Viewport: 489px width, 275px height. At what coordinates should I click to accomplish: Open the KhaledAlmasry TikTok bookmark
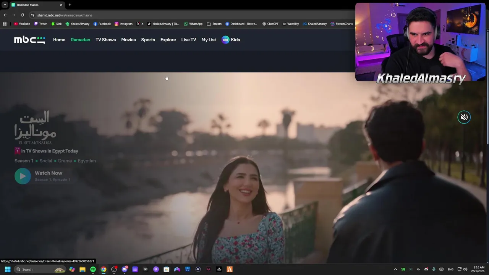(x=163, y=24)
